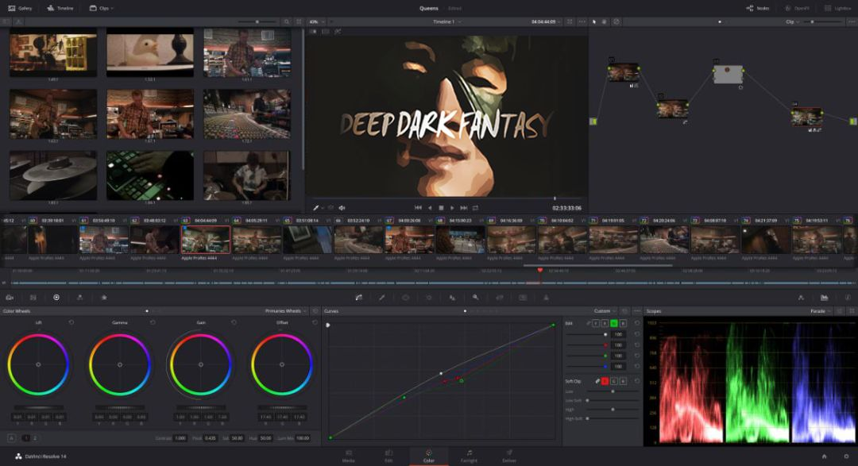Select highlighted clip 63 thumbnail in timeline
858x466 pixels.
(x=206, y=240)
